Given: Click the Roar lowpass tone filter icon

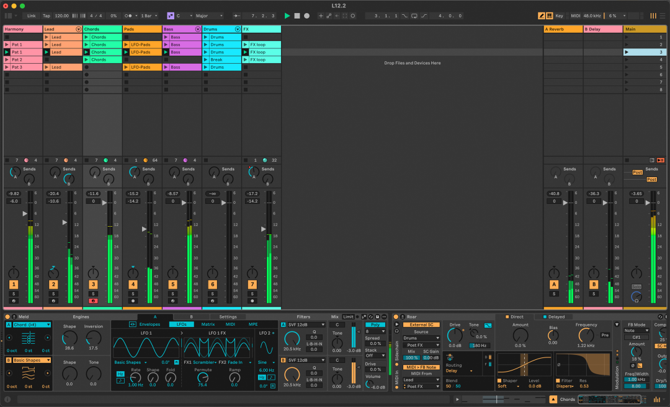Looking at the screenshot, I should [x=488, y=325].
